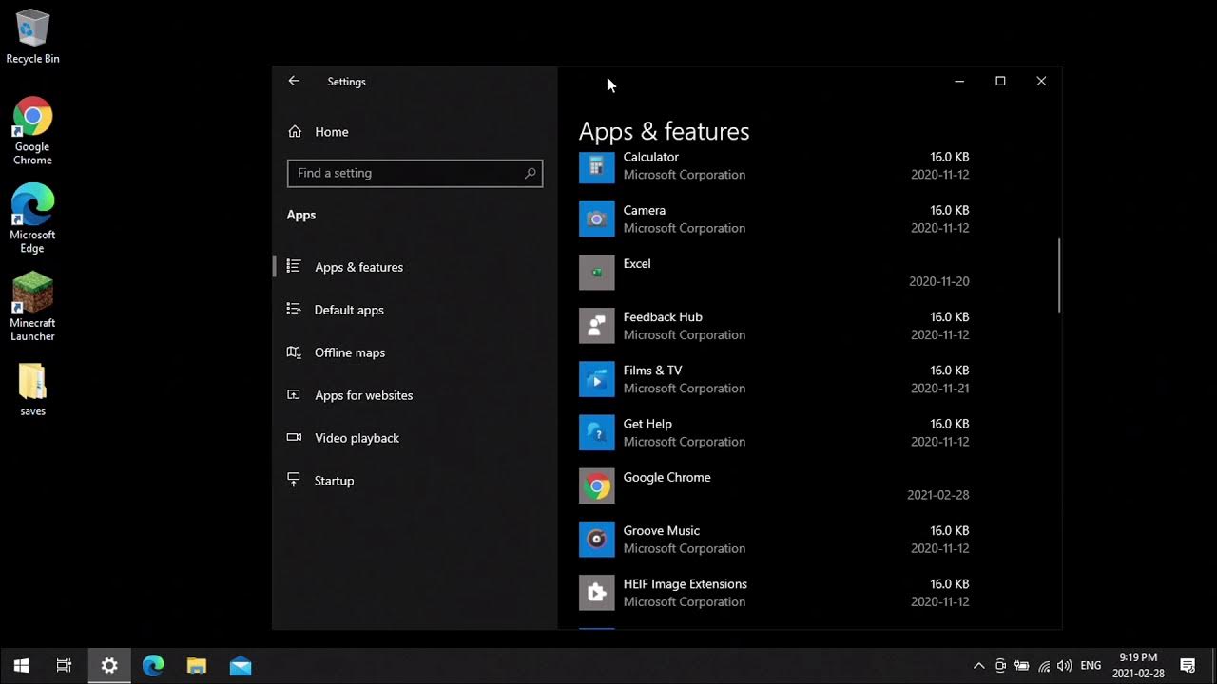Select the Google Chrome entry name in list
Image resolution: width=1217 pixels, height=684 pixels.
[666, 477]
